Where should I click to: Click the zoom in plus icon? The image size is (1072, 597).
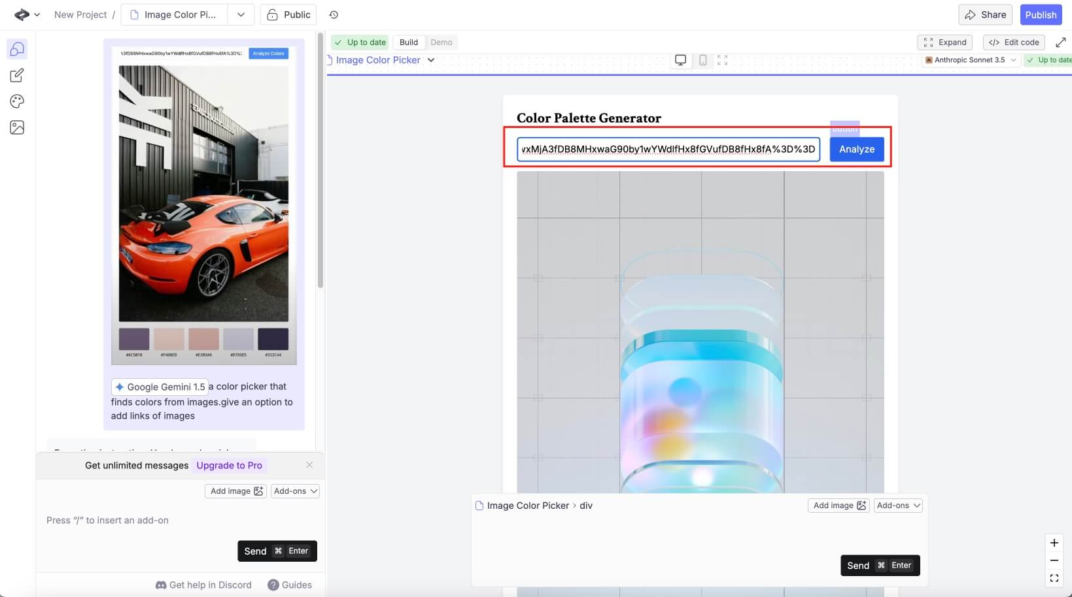pyautogui.click(x=1054, y=543)
